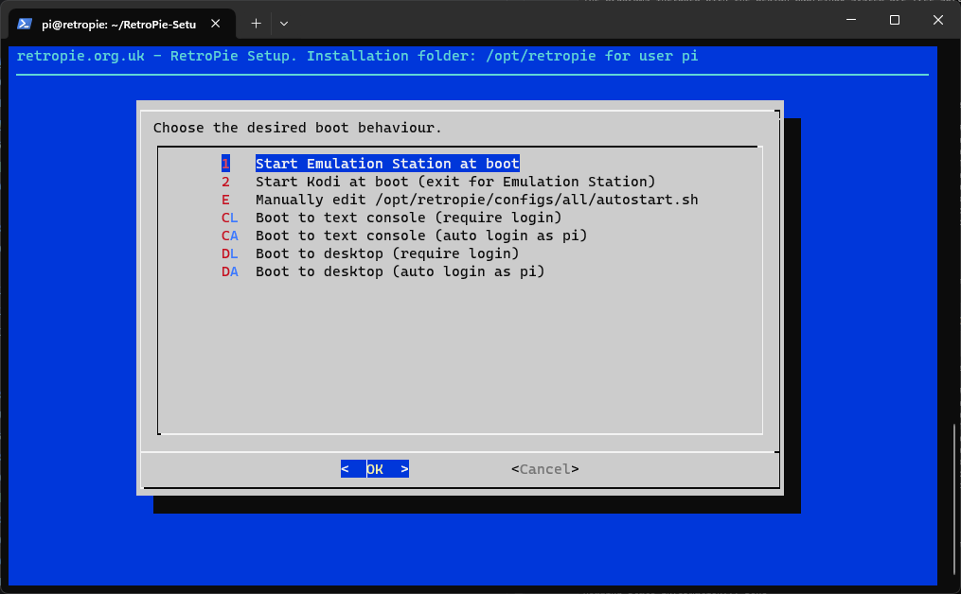Viewport: 961px width, 594px height.
Task: Close the terminal window
Action: point(938,20)
